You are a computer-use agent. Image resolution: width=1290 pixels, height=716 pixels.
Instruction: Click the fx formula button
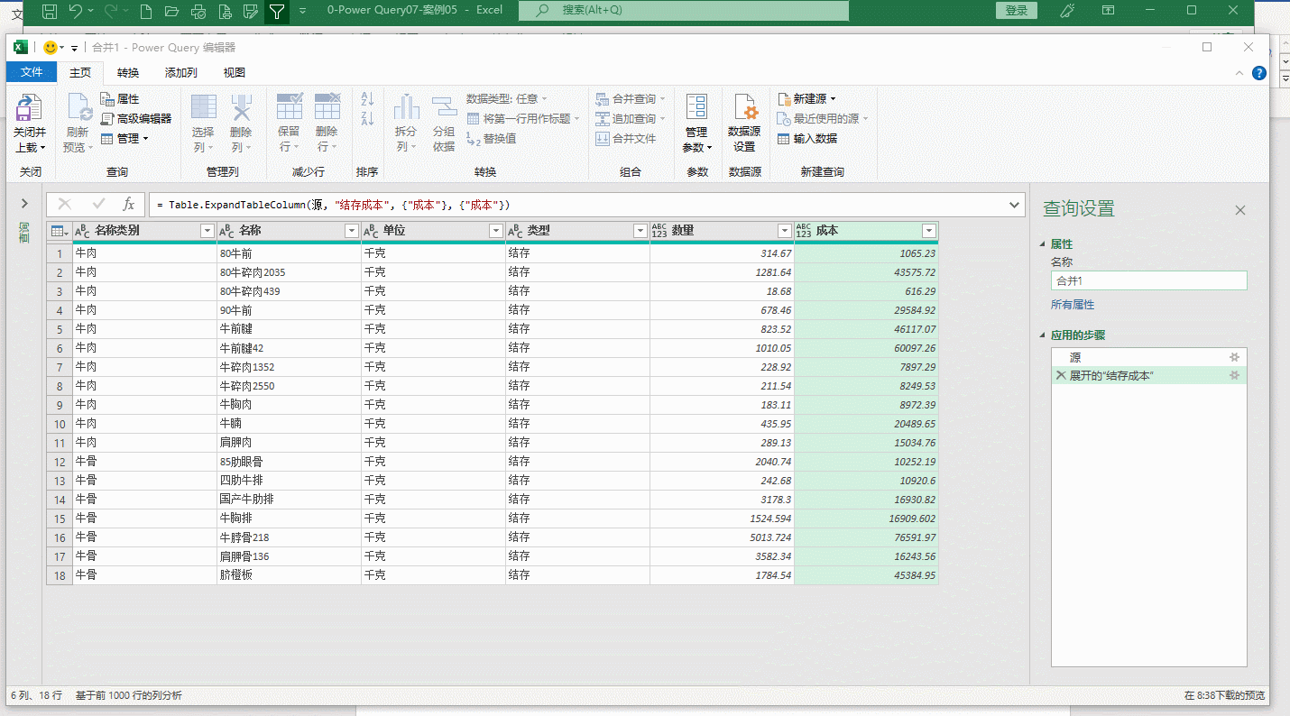tap(128, 205)
